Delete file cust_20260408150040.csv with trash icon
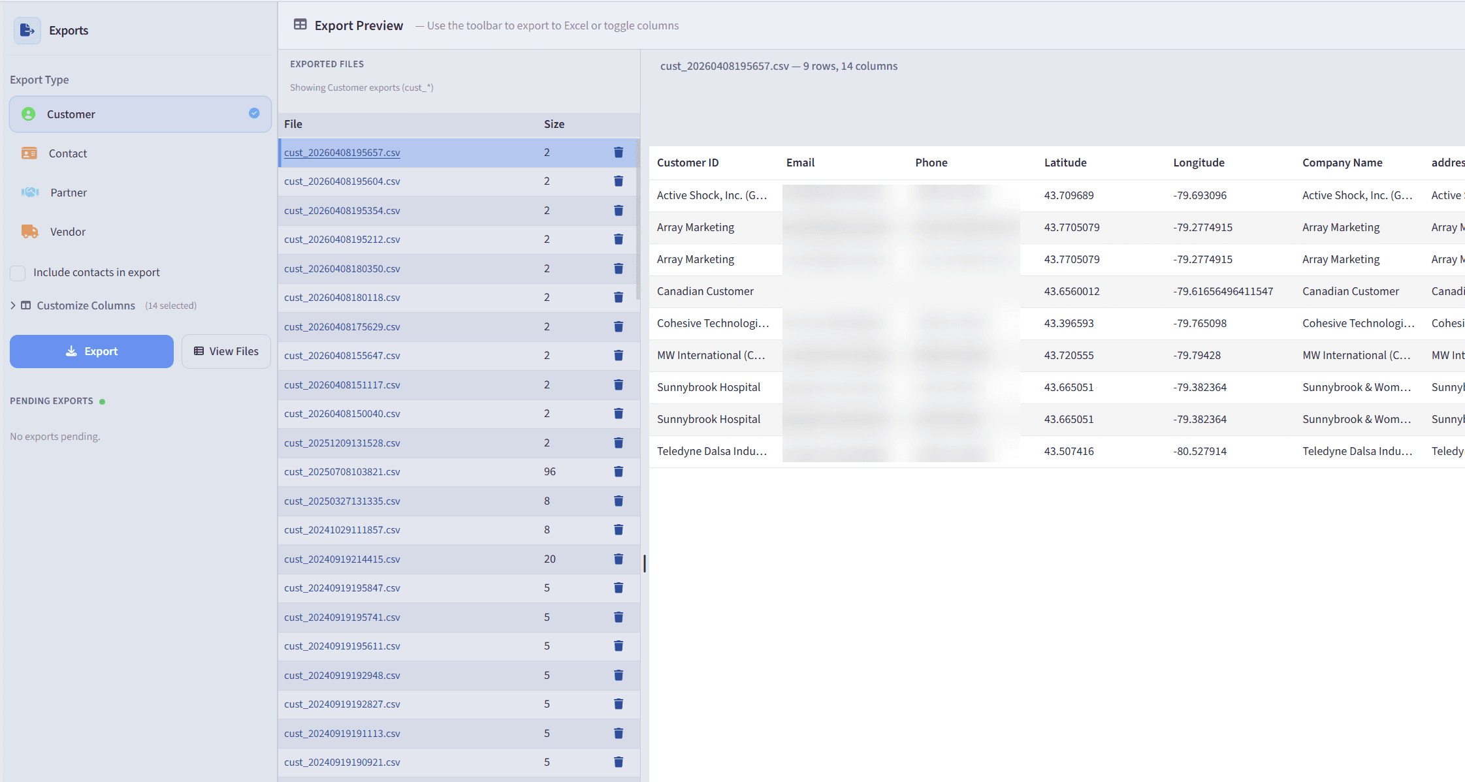 coord(619,413)
